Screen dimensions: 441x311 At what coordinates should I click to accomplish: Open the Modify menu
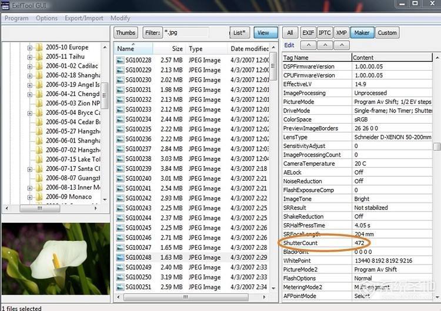pyautogui.click(x=120, y=18)
